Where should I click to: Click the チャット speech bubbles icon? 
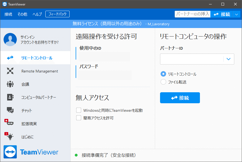[x=10, y=110]
